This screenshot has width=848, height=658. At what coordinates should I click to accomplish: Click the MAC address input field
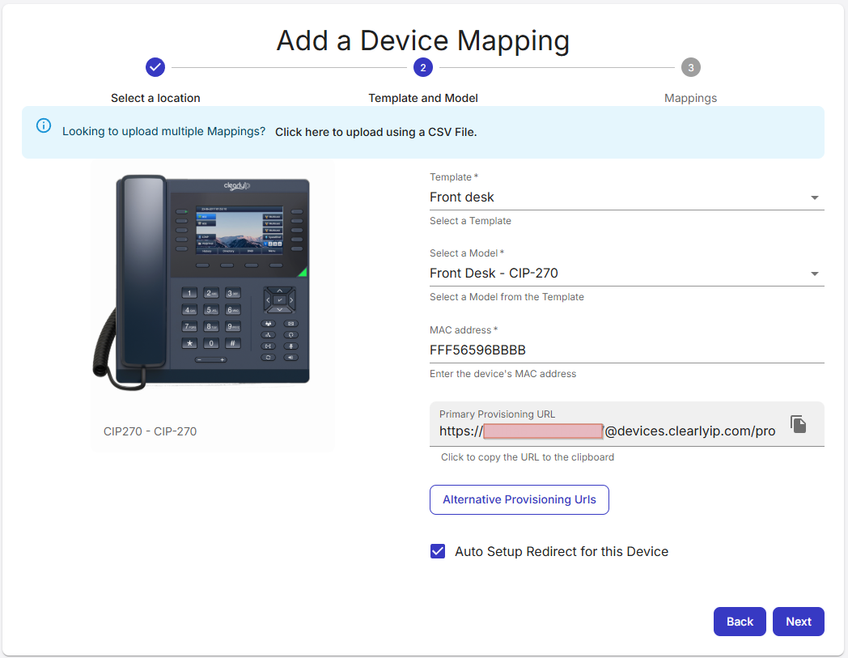(627, 350)
